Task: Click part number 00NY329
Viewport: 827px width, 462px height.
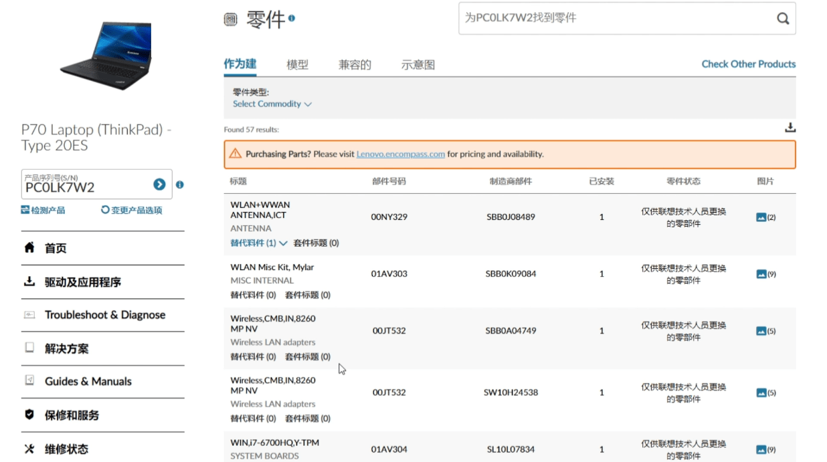Action: click(x=389, y=217)
